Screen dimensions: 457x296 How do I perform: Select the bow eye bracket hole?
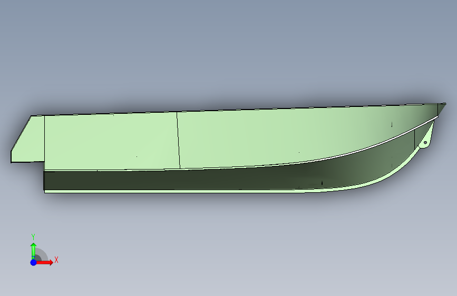(x=425, y=142)
